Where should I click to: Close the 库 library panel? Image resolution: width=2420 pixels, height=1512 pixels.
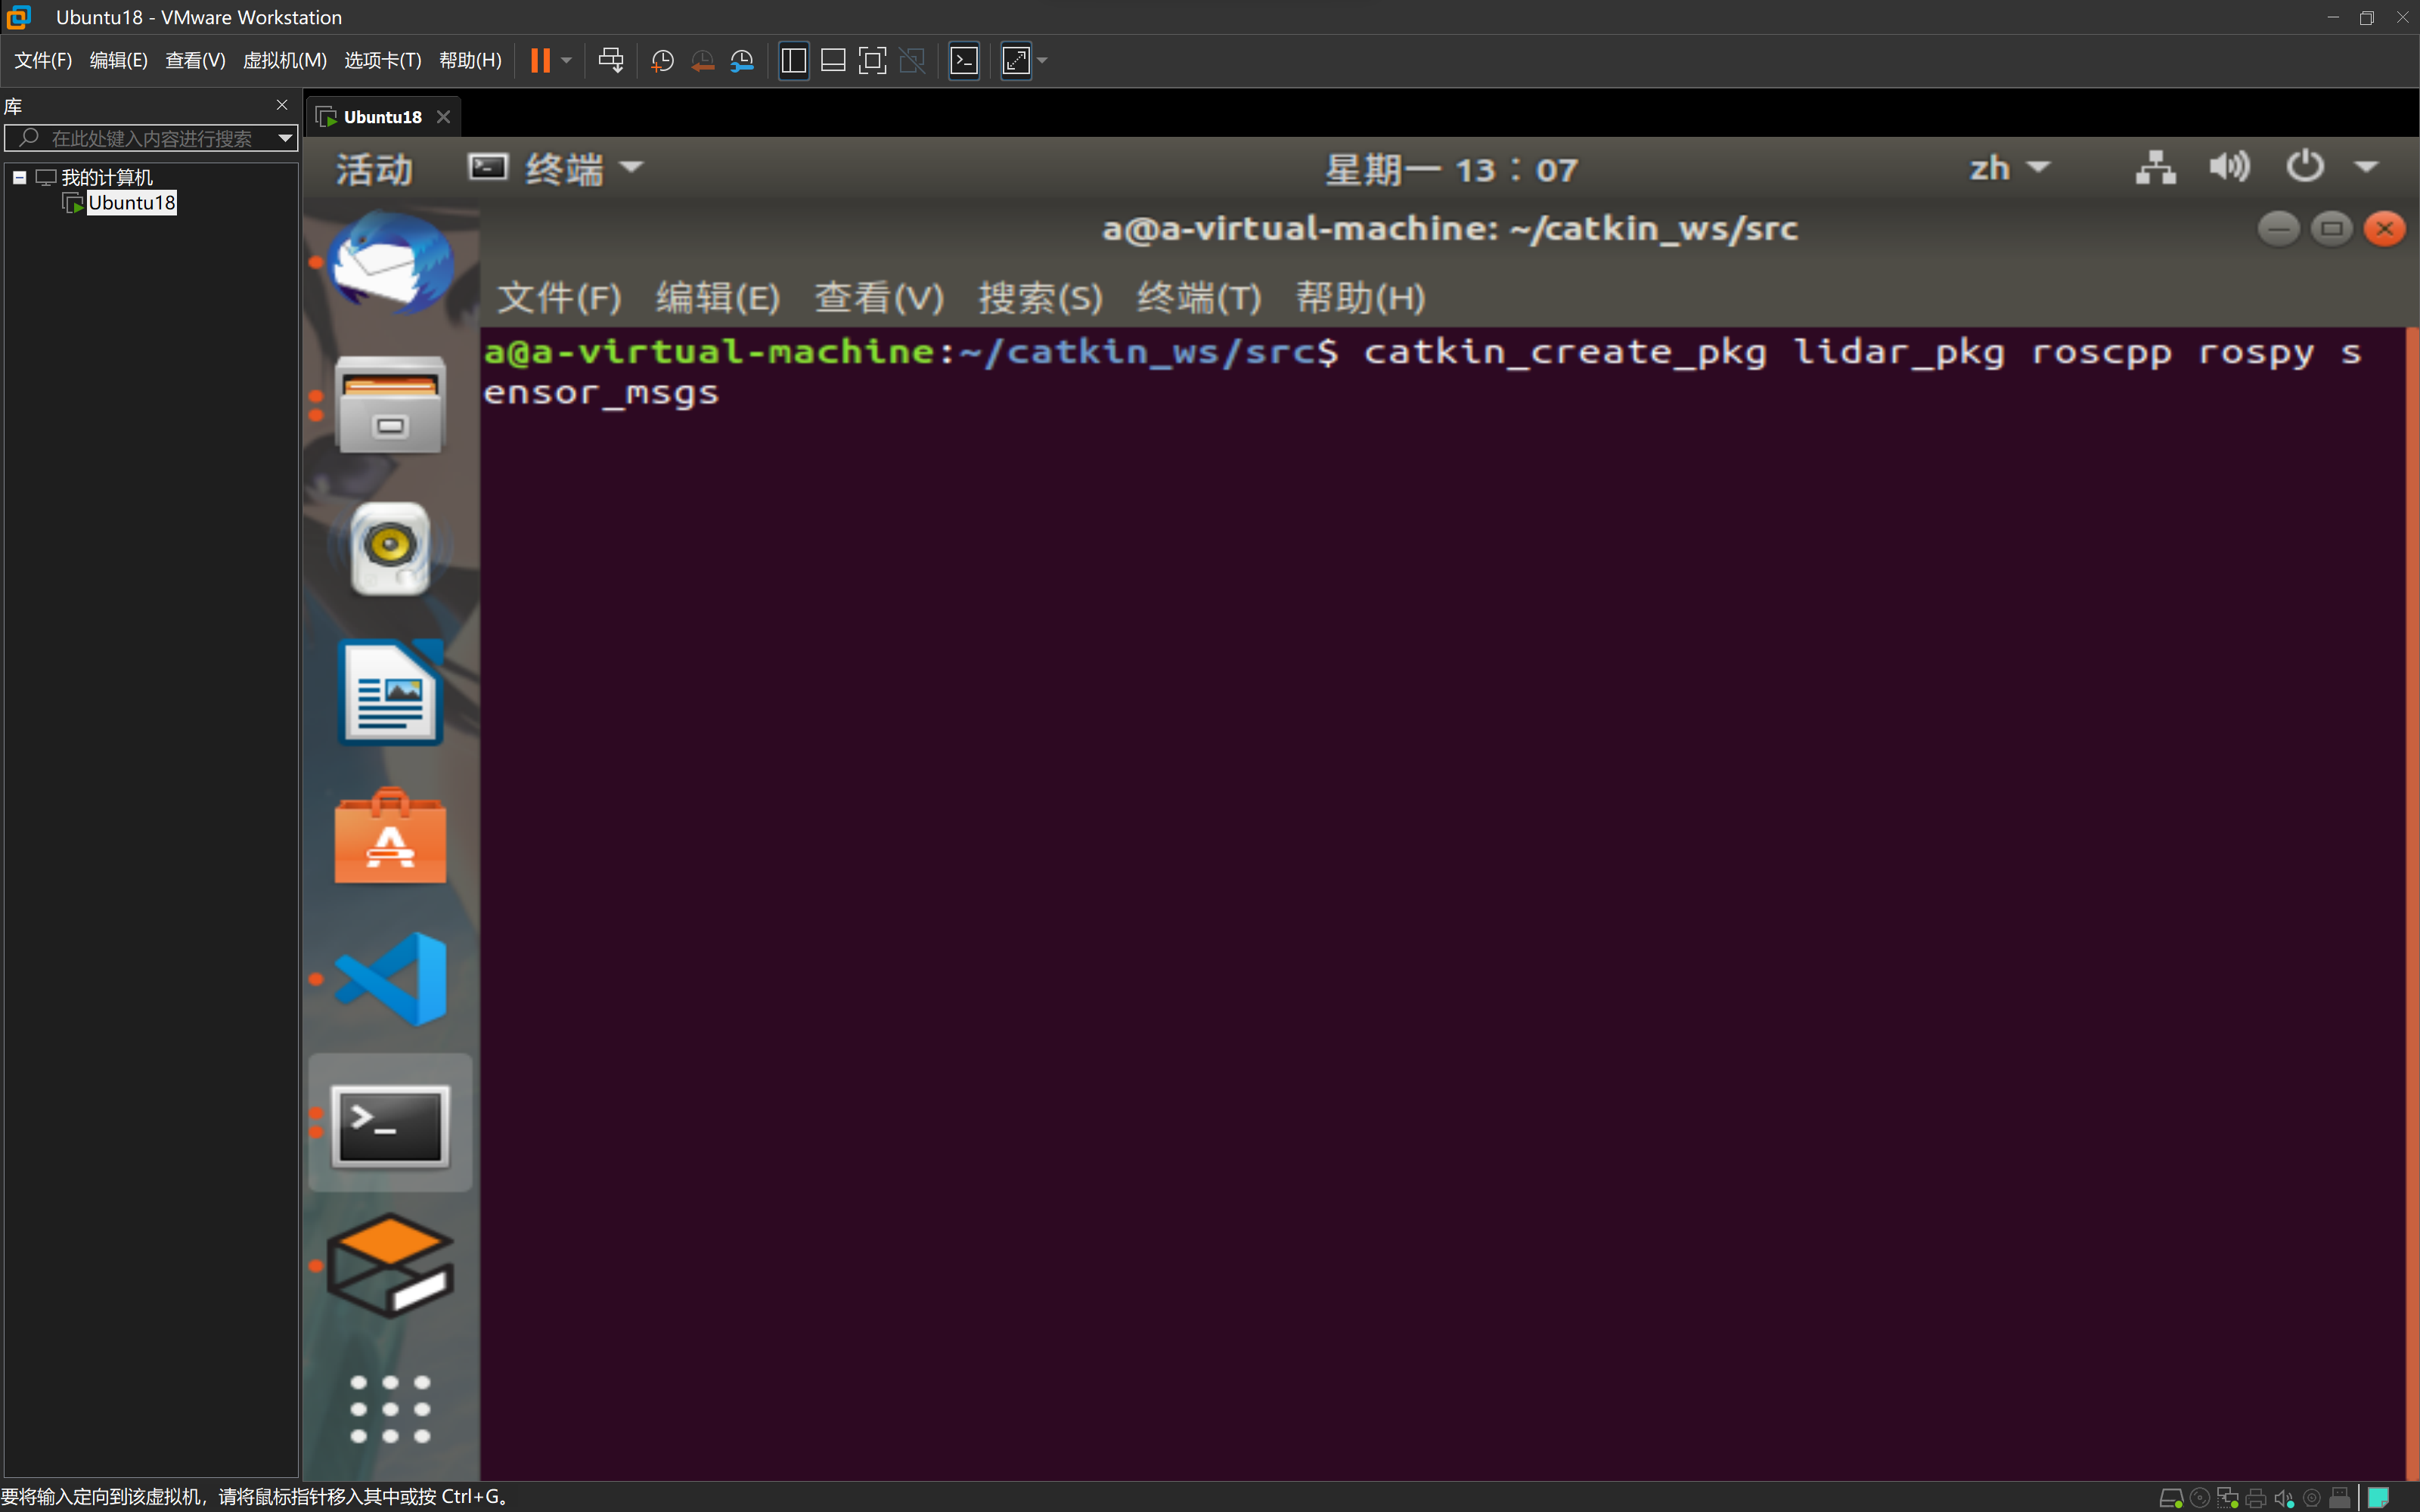click(282, 105)
